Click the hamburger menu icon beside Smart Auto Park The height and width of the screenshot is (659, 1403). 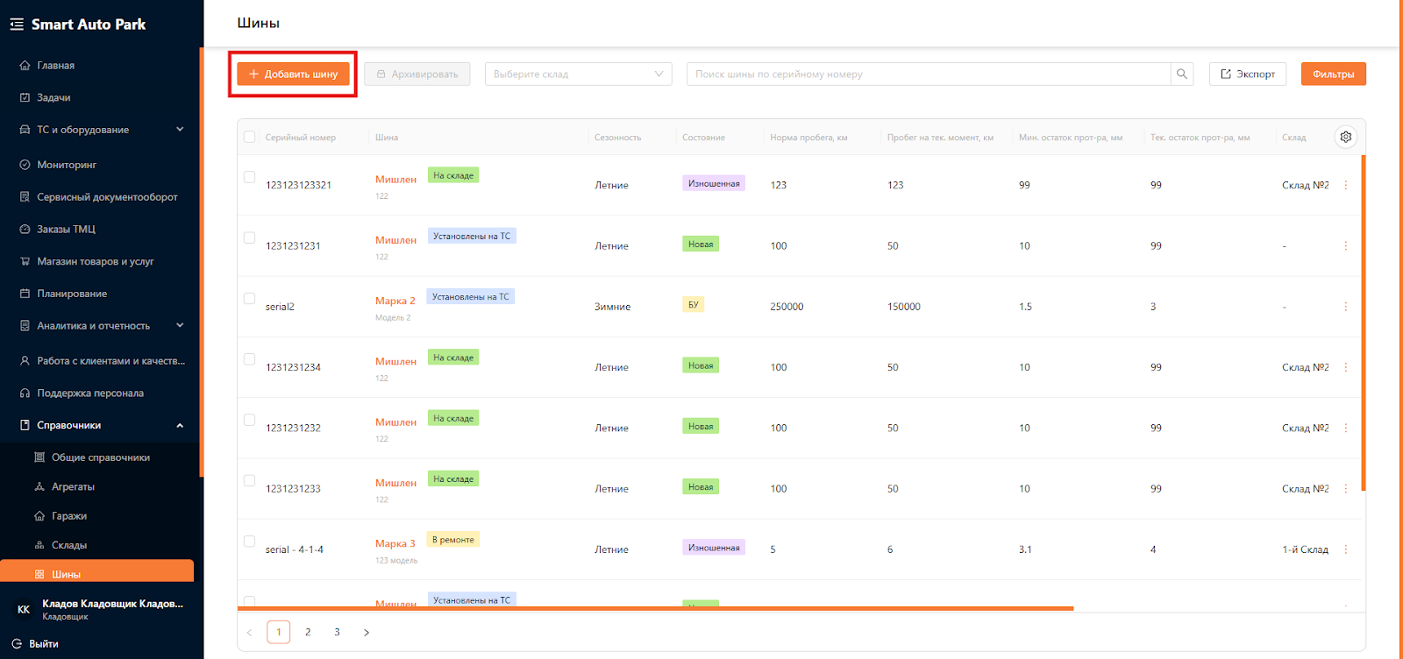[x=17, y=25]
